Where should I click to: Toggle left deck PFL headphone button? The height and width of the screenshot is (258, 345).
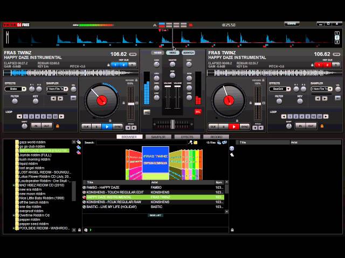147,112
